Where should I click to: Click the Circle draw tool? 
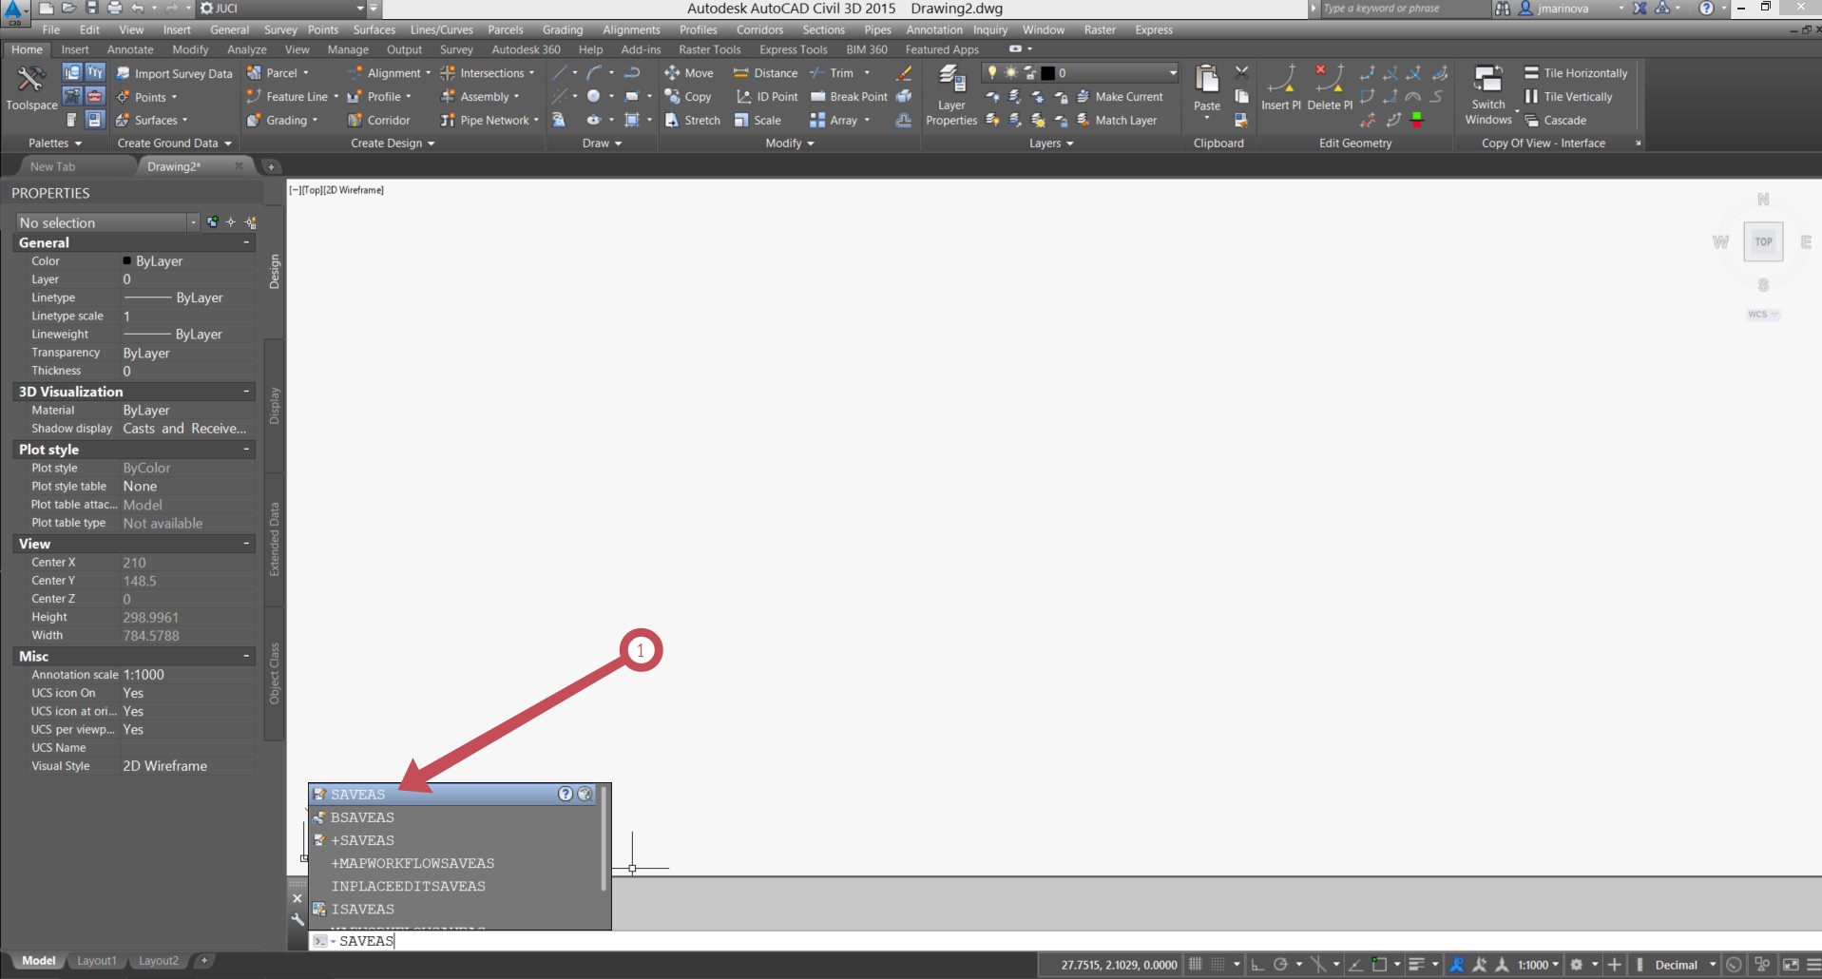point(593,96)
